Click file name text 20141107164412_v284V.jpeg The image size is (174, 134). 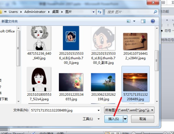[x=135, y=56]
